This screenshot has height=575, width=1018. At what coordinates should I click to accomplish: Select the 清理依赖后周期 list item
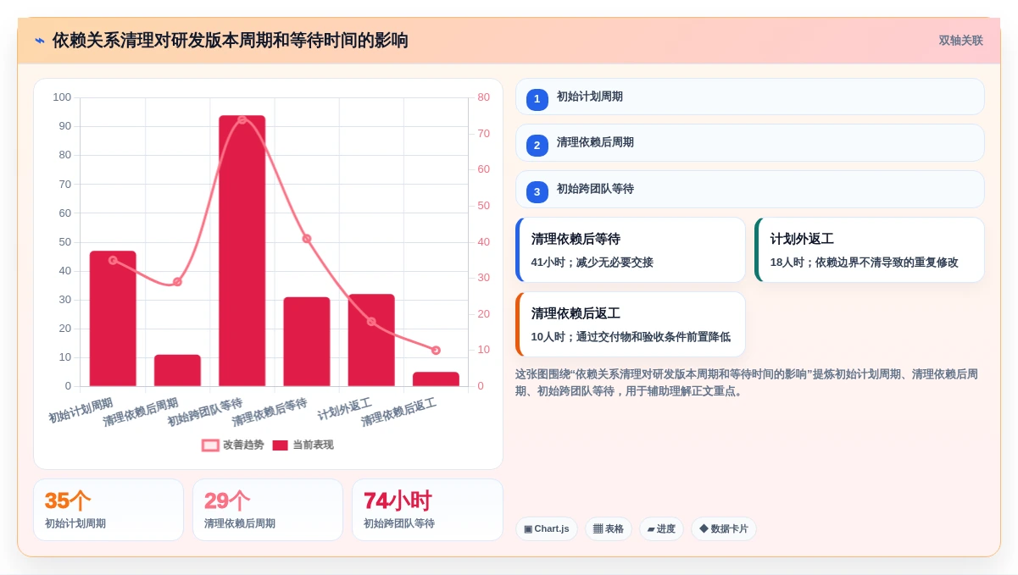coord(750,143)
